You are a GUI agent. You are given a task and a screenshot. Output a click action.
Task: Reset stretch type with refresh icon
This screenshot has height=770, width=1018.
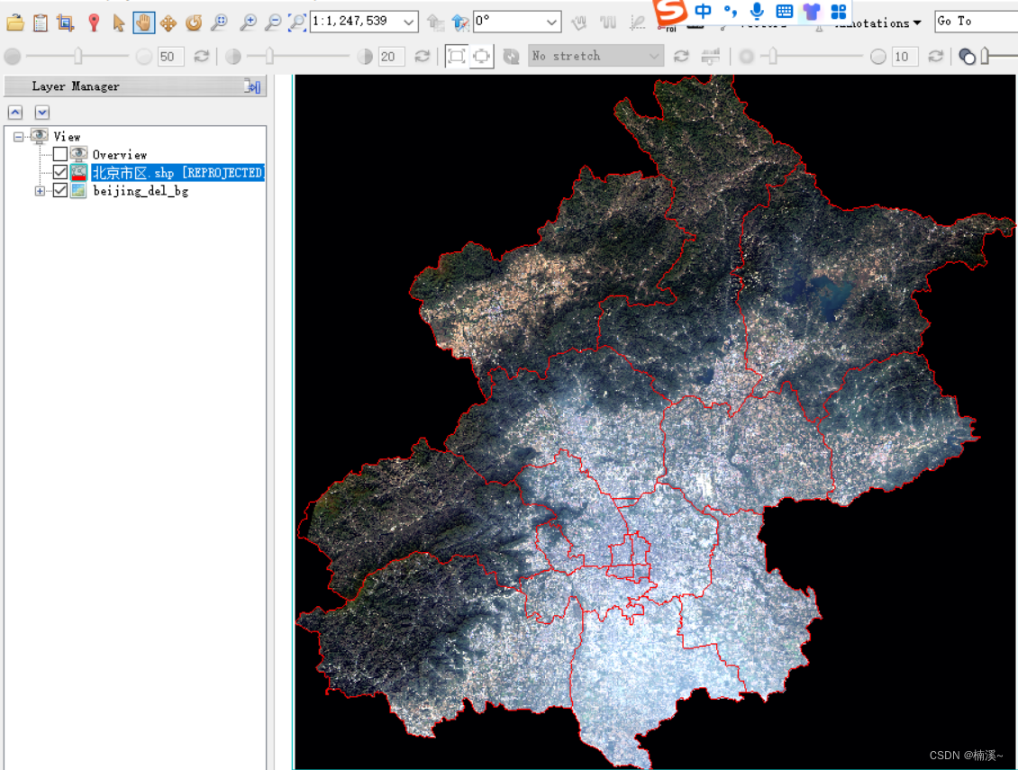680,57
